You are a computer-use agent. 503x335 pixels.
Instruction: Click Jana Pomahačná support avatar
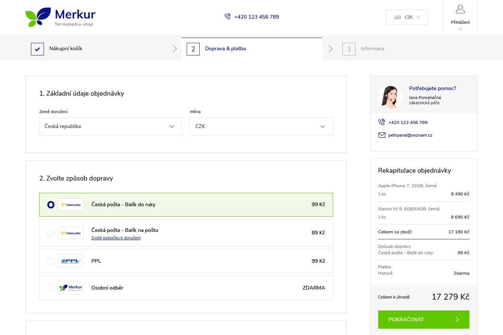click(390, 96)
